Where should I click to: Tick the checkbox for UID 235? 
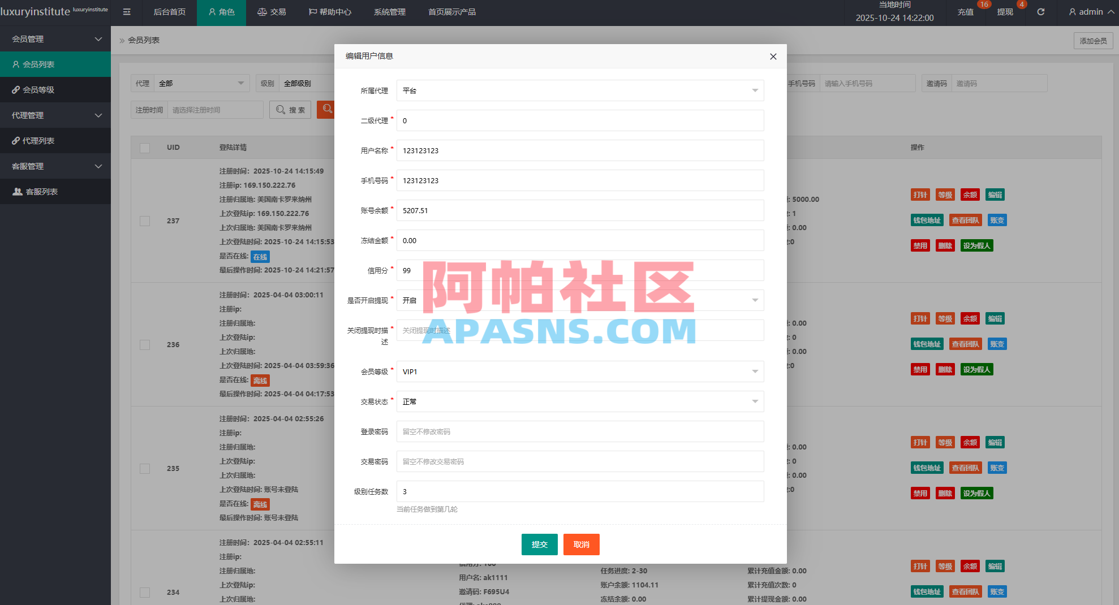(x=144, y=468)
